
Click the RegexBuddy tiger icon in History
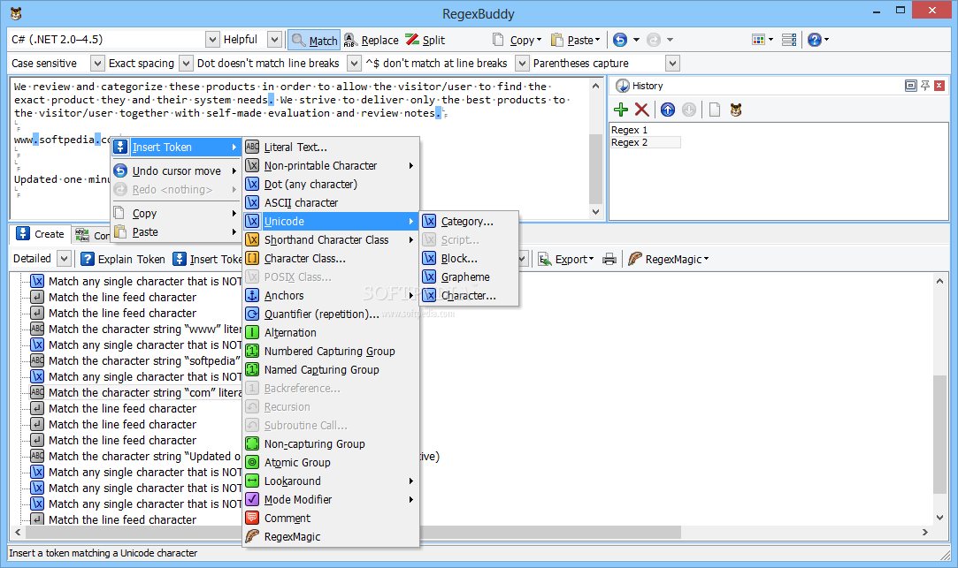point(736,110)
